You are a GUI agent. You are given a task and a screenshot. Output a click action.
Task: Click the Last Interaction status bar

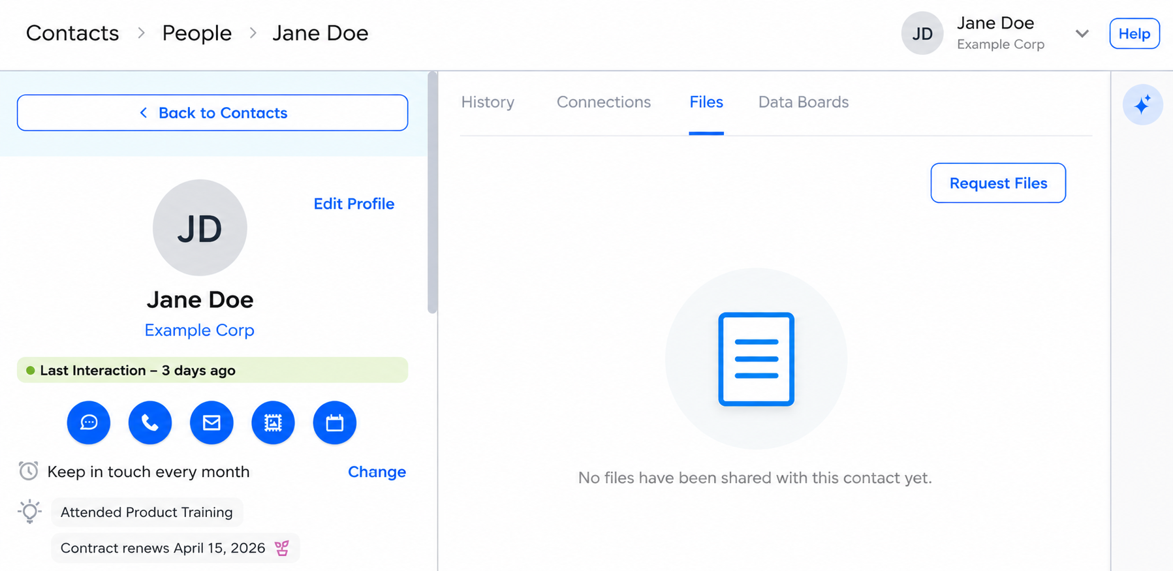[213, 370]
